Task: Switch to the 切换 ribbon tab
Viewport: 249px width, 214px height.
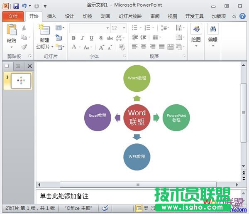Action: [x=88, y=16]
